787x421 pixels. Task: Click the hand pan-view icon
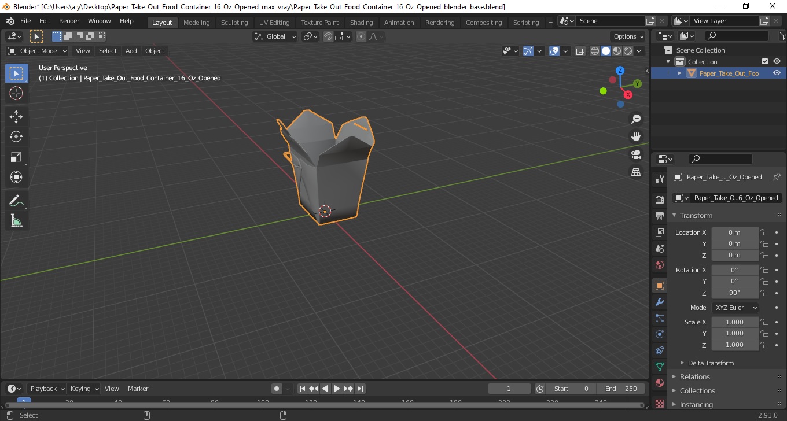(636, 136)
